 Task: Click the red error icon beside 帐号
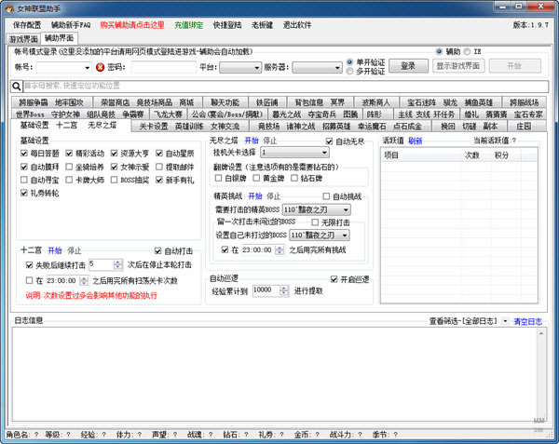point(101,67)
